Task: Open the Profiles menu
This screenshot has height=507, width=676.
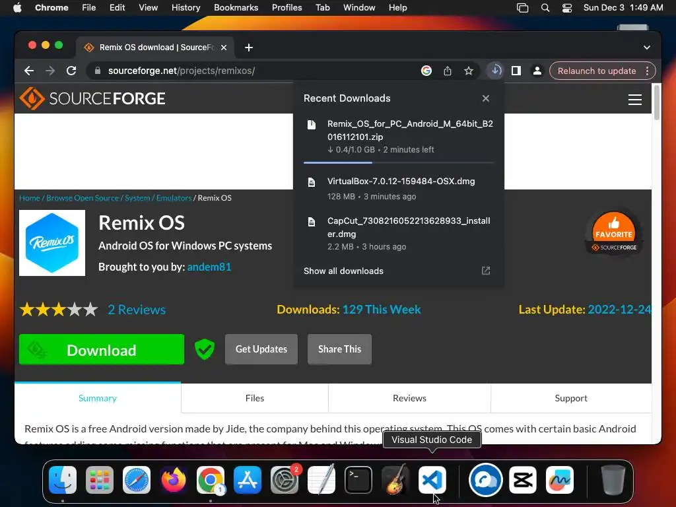Action: pyautogui.click(x=287, y=7)
